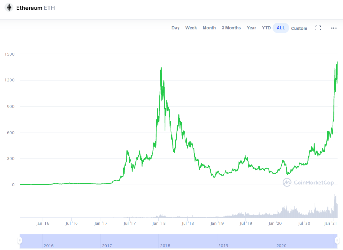Switch chart to Month range
This screenshot has height=250, width=343.
pos(209,28)
